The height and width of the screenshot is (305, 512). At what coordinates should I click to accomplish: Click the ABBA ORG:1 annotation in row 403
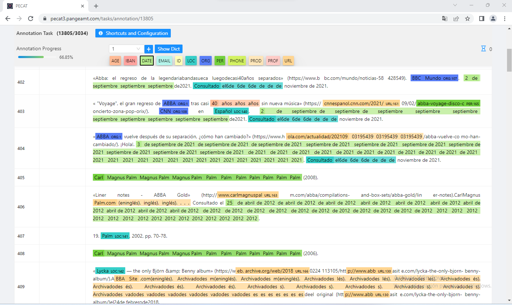(x=176, y=103)
